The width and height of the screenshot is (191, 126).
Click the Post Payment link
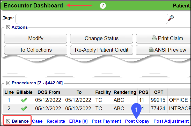point(106,121)
